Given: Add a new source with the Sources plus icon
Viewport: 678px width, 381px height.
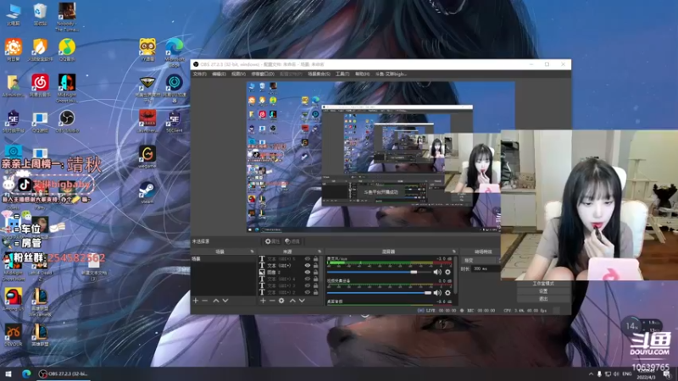Looking at the screenshot, I should point(263,301).
